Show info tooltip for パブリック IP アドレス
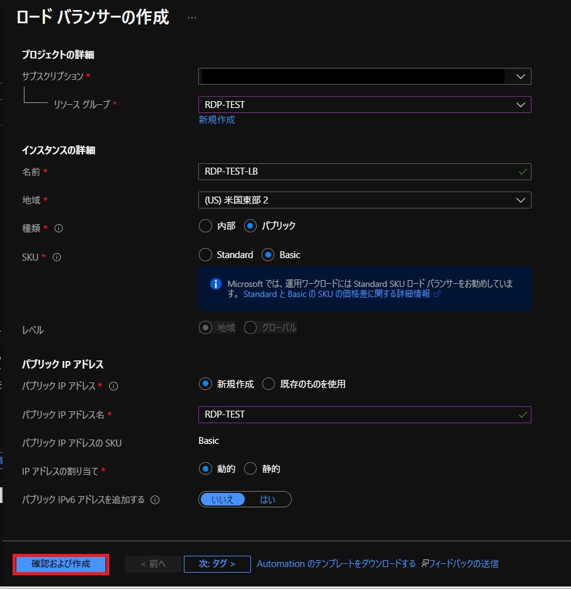 coord(114,386)
